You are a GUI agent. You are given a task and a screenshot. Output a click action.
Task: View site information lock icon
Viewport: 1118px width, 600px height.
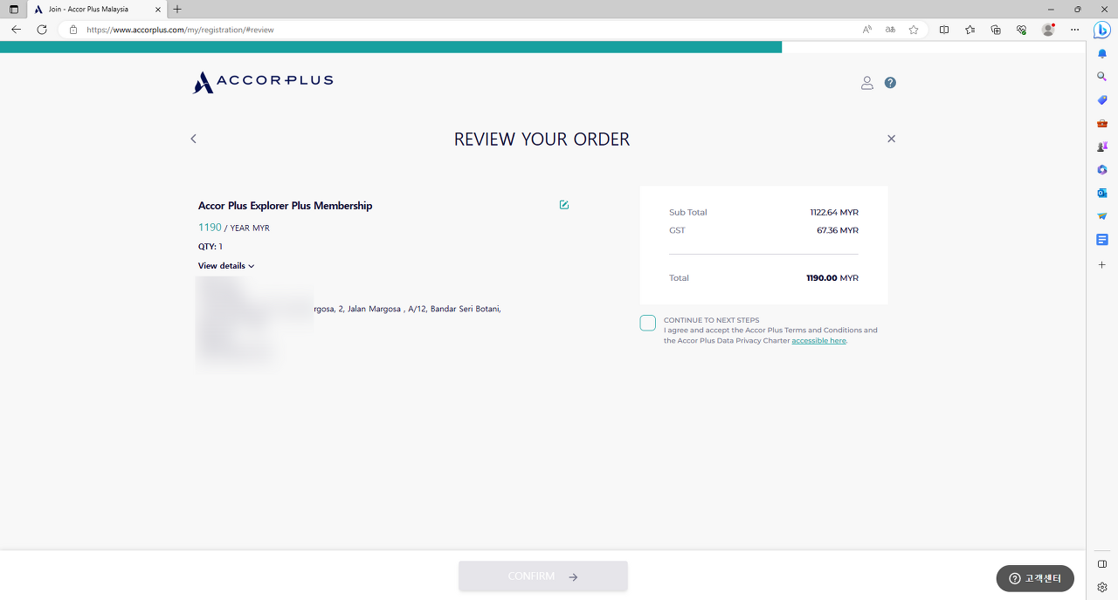point(72,30)
